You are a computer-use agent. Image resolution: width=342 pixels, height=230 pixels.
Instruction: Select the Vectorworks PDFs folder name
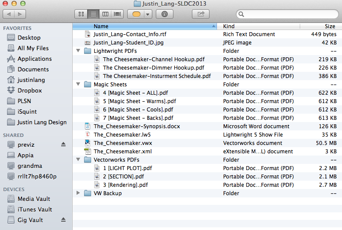click(x=117, y=160)
